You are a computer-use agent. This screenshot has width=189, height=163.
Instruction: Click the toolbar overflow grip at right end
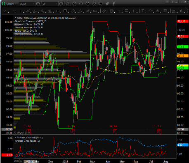tap(188, 11)
